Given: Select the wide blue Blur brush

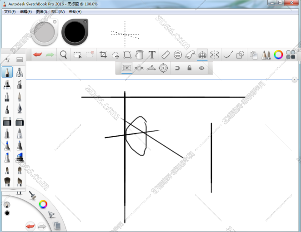Looking at the screenshot, I should click(20, 157).
